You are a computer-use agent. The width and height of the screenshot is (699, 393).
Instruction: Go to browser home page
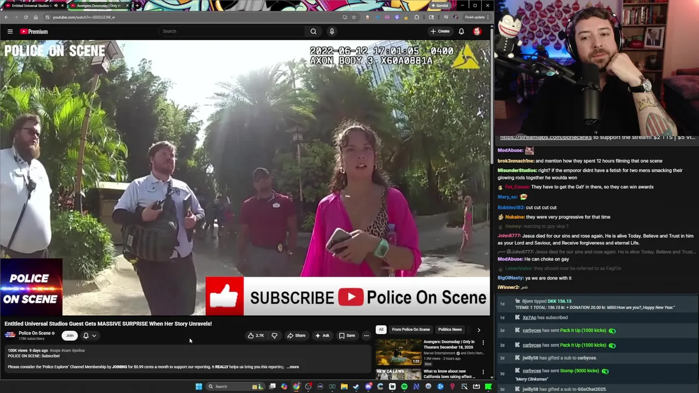(x=35, y=17)
